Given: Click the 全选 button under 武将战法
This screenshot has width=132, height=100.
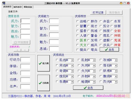Looking at the screenshot, I should pyautogui.click(x=88, y=88).
